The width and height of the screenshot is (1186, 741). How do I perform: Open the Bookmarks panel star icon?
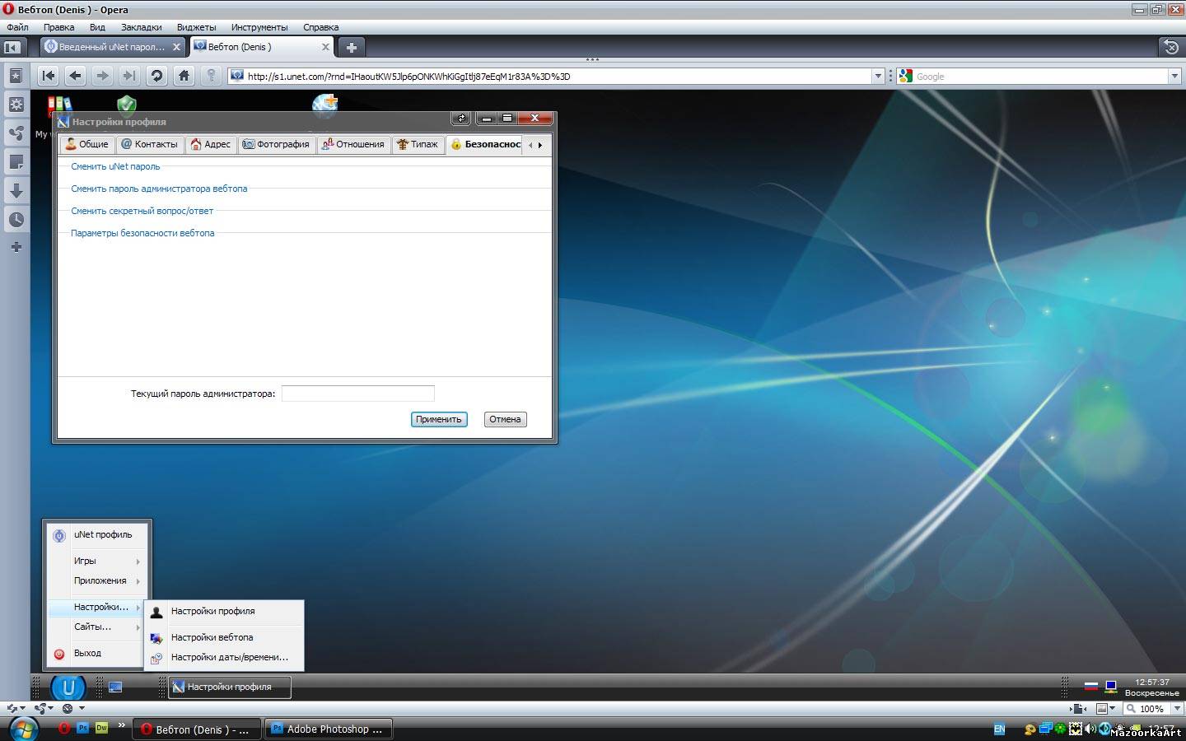click(16, 76)
